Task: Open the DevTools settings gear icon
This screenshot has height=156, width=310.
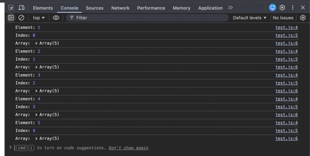Action: 282,8
